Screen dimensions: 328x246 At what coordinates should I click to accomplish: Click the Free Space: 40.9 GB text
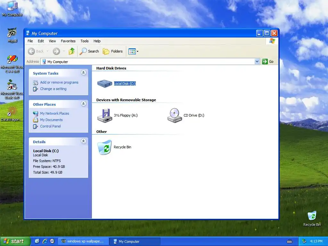[x=49, y=167]
